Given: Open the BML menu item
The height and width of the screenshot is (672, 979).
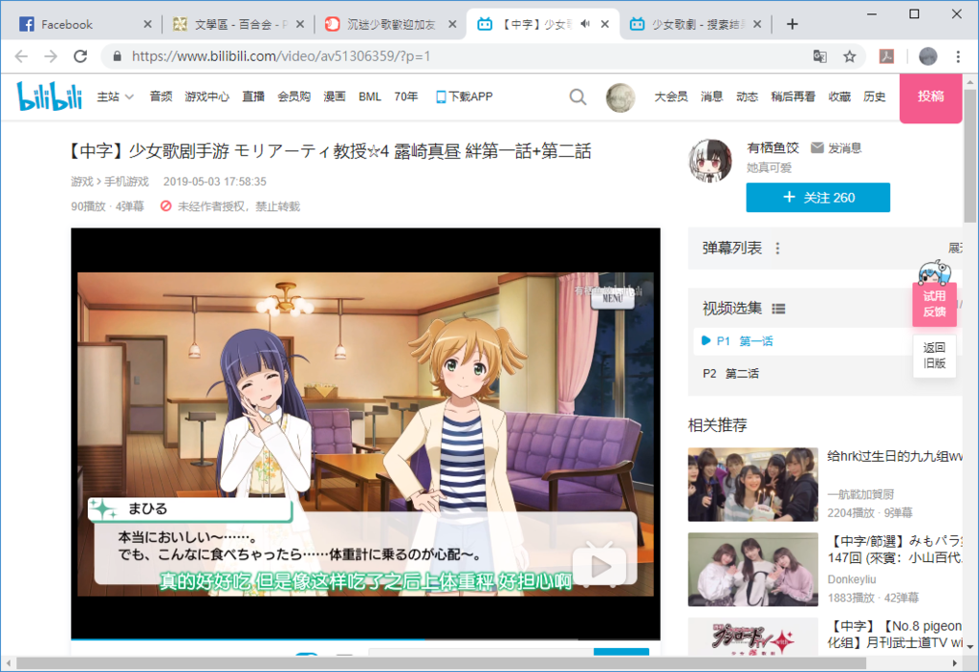Looking at the screenshot, I should point(370,97).
